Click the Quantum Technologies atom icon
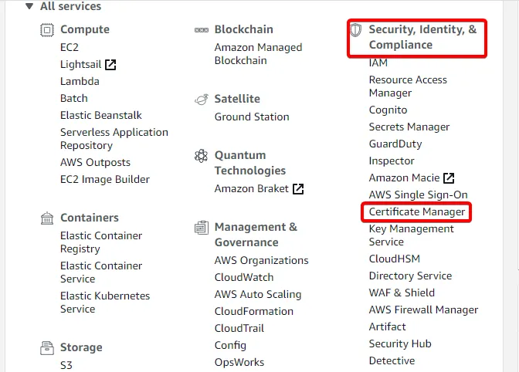 click(201, 156)
